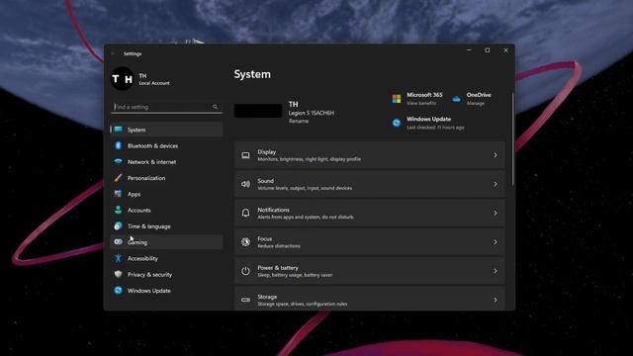Click the System page heading

(252, 74)
